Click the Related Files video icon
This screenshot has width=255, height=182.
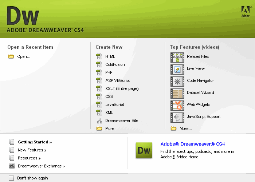[x=177, y=58]
